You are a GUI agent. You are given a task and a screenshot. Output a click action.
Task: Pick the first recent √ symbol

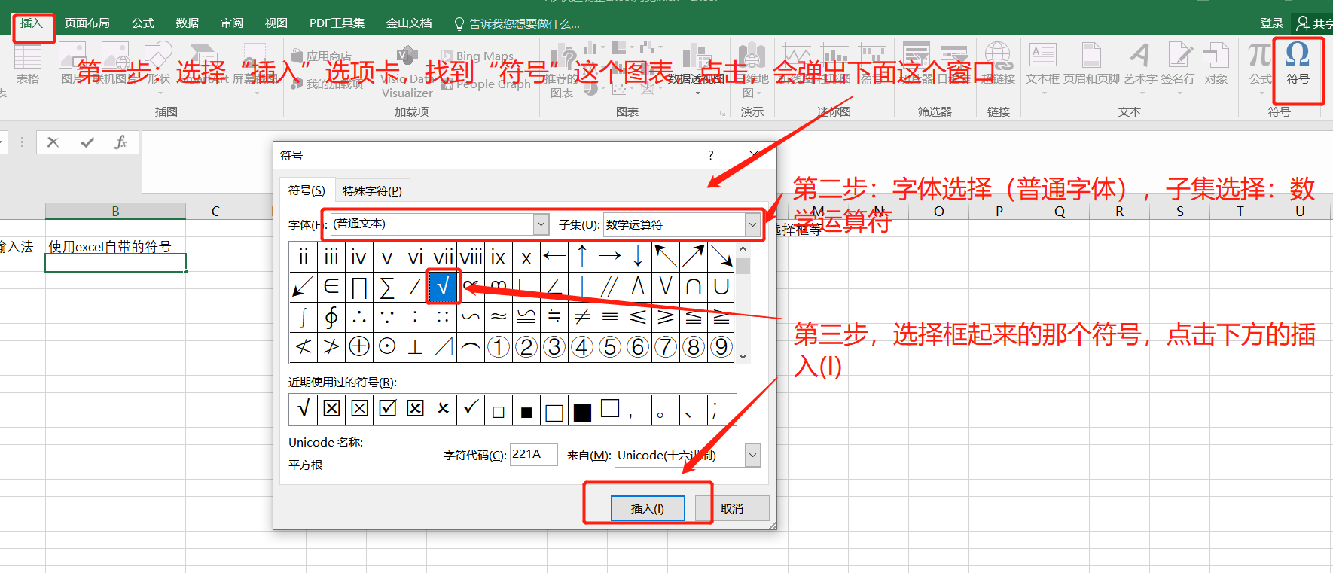304,409
